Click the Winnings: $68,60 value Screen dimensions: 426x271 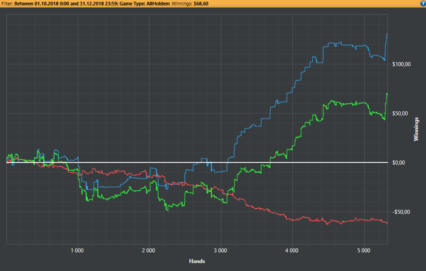190,4
